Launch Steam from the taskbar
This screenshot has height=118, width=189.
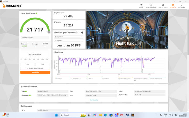[x=127, y=115]
